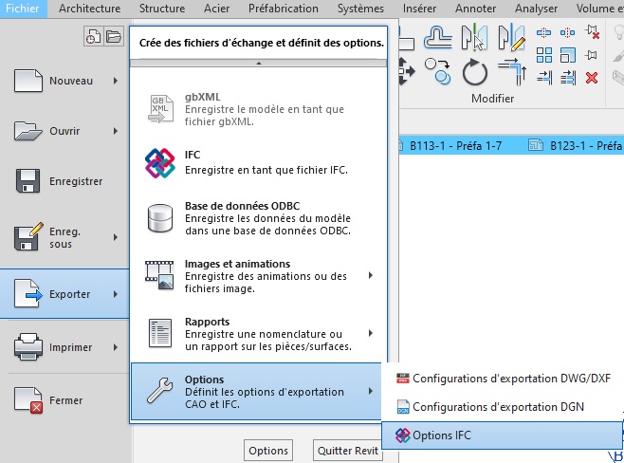Click the Pin tool icon
Screen dimensions: 624x463
(x=592, y=55)
